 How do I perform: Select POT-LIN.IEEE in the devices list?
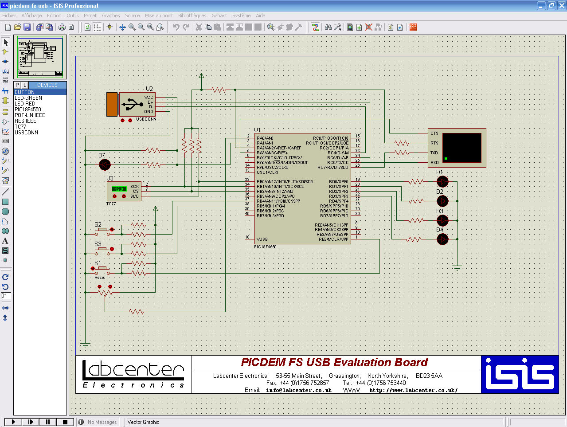40,115
